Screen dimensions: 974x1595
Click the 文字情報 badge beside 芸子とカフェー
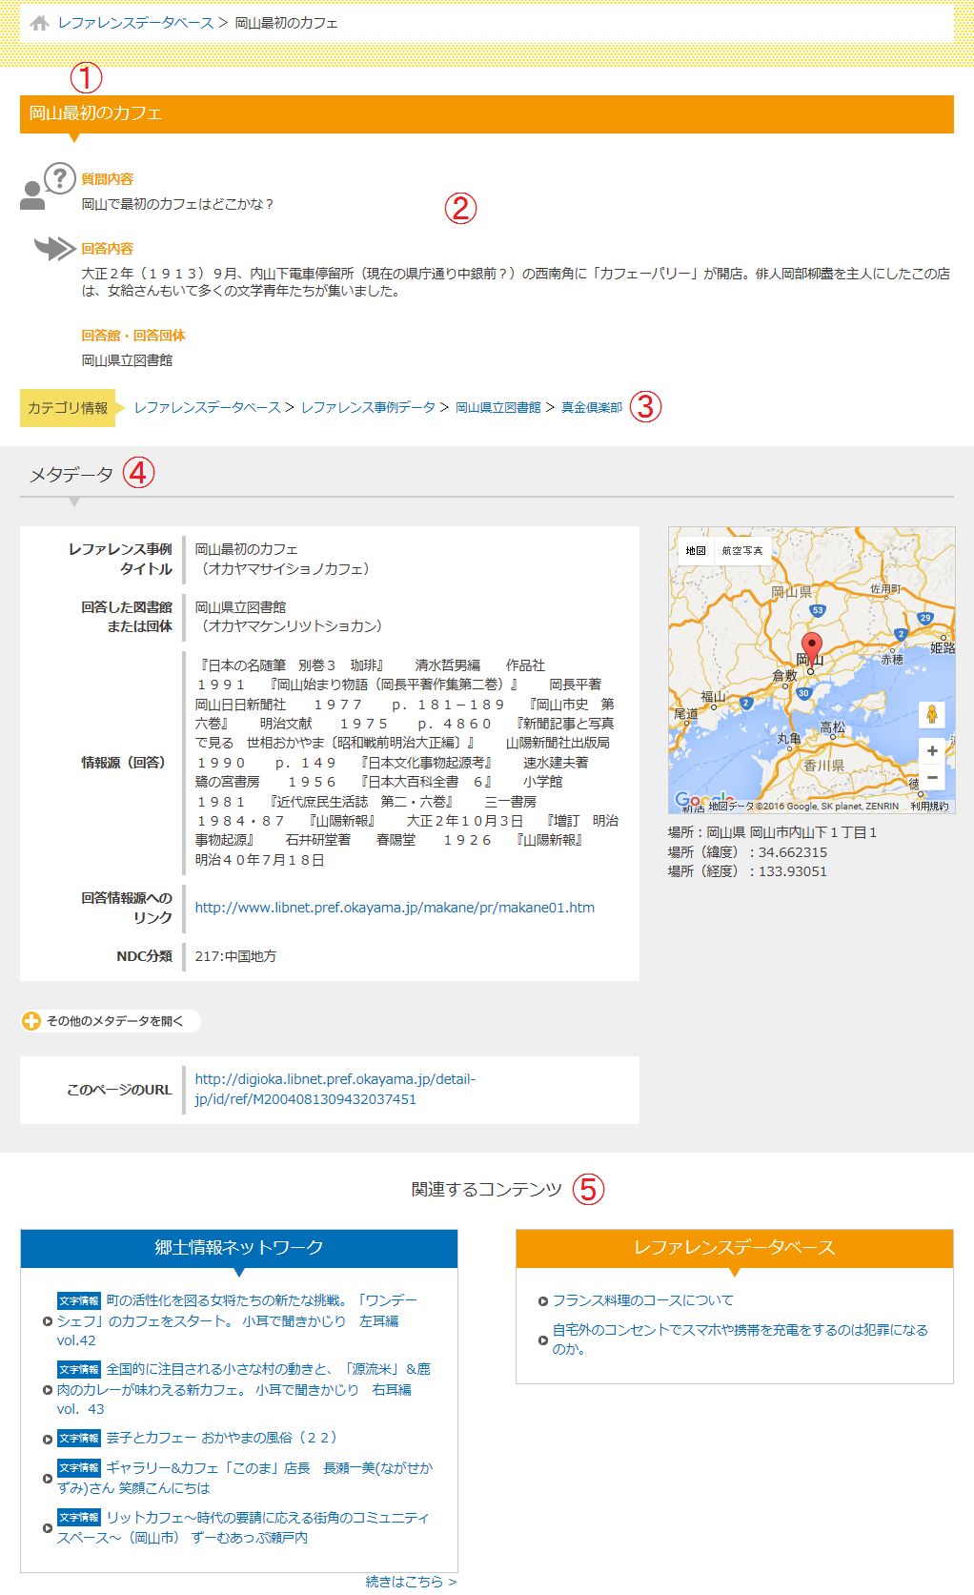coord(78,1438)
